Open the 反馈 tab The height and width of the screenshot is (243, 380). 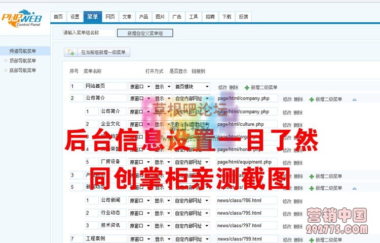point(244,17)
